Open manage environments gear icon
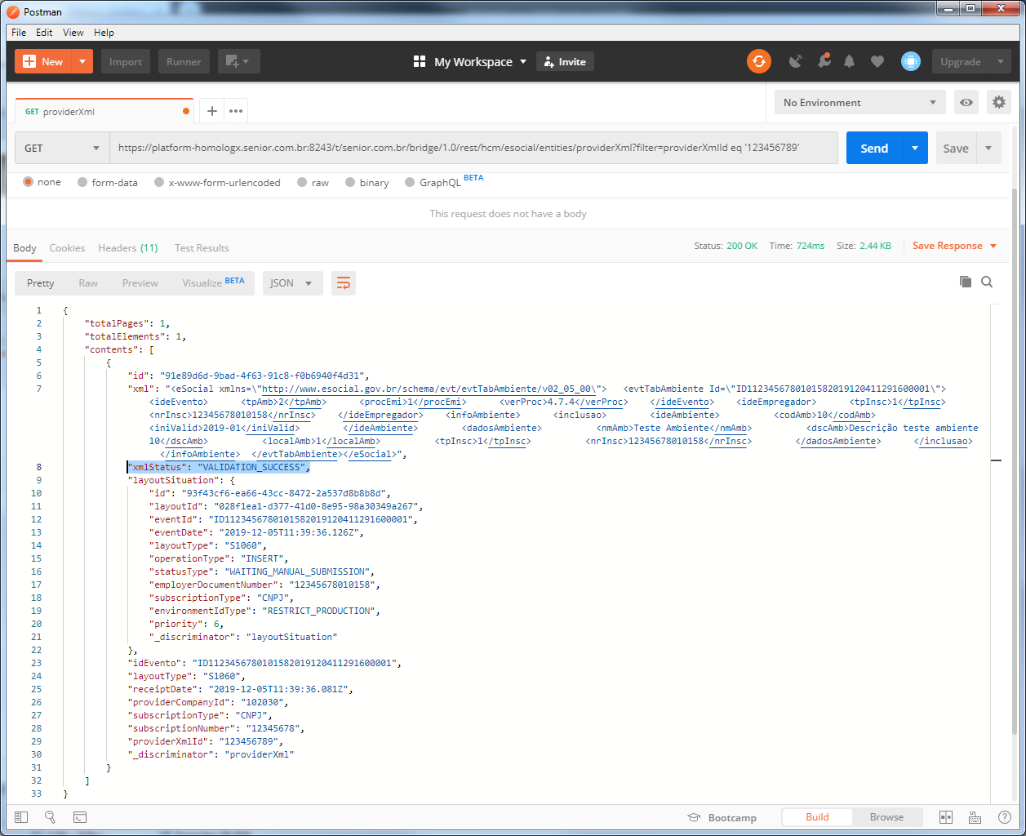The width and height of the screenshot is (1026, 836). pyautogui.click(x=999, y=102)
